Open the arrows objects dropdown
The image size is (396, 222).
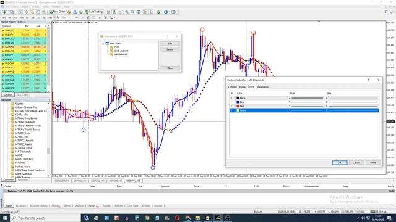pos(113,18)
